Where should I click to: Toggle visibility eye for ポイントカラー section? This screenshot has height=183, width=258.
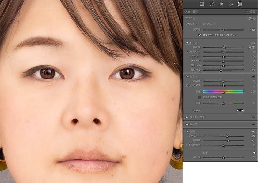click(253, 117)
